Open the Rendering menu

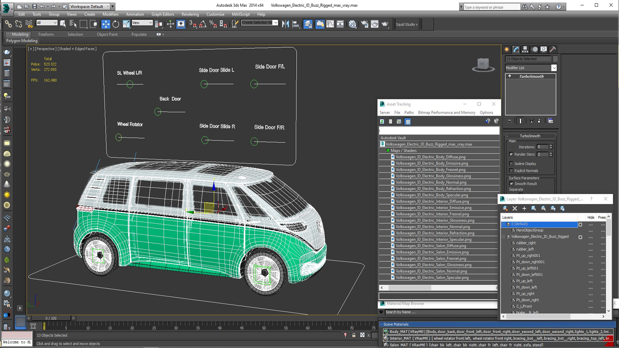point(190,14)
